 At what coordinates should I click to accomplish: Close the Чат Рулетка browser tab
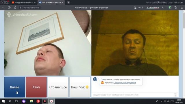point(62,3)
